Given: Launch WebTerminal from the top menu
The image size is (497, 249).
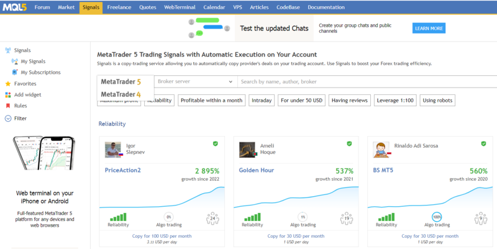Looking at the screenshot, I should (180, 7).
